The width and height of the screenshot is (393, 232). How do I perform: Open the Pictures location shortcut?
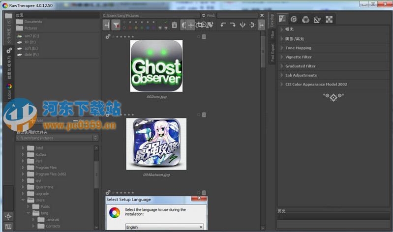pos(30,28)
